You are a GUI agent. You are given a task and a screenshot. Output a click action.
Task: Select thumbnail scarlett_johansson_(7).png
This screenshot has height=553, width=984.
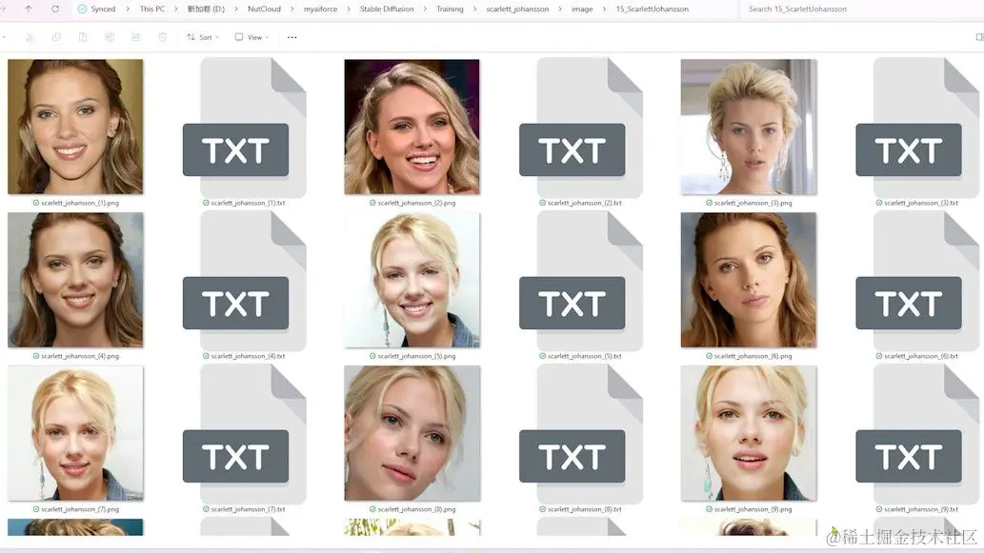(x=75, y=433)
